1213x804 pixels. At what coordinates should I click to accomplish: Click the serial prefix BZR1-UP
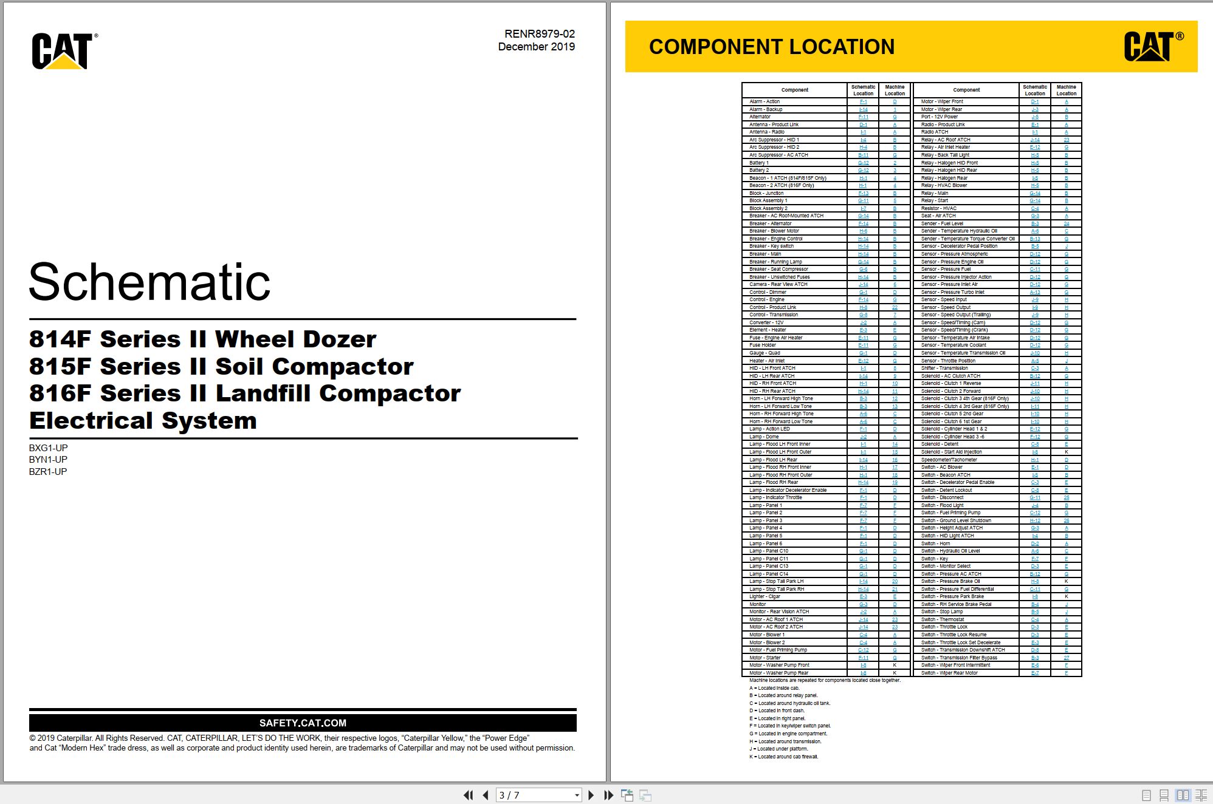pyautogui.click(x=48, y=472)
